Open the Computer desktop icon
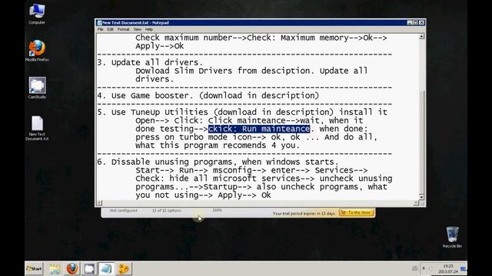The image size is (492, 276). point(37,14)
